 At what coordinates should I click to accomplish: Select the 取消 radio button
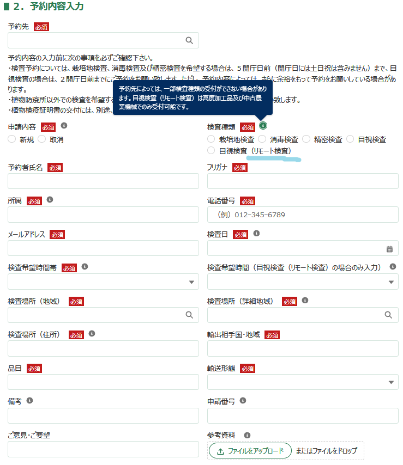tap(41, 139)
